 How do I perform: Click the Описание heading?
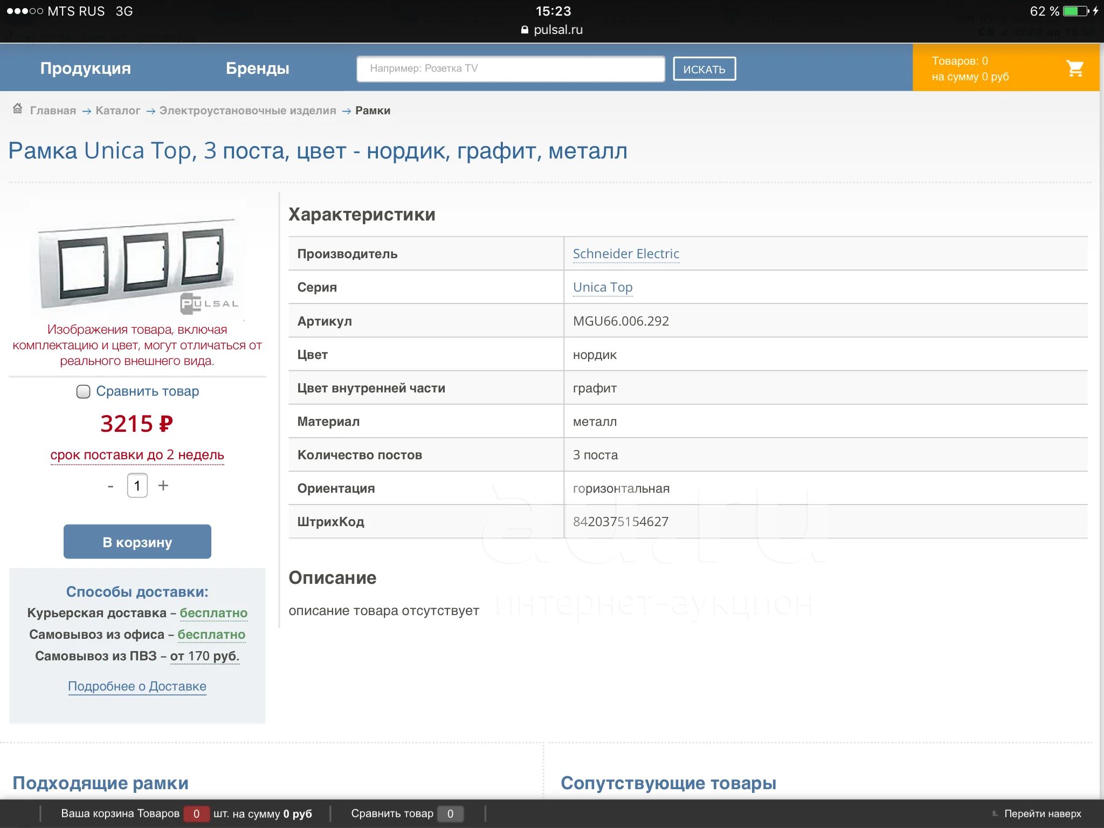(332, 578)
